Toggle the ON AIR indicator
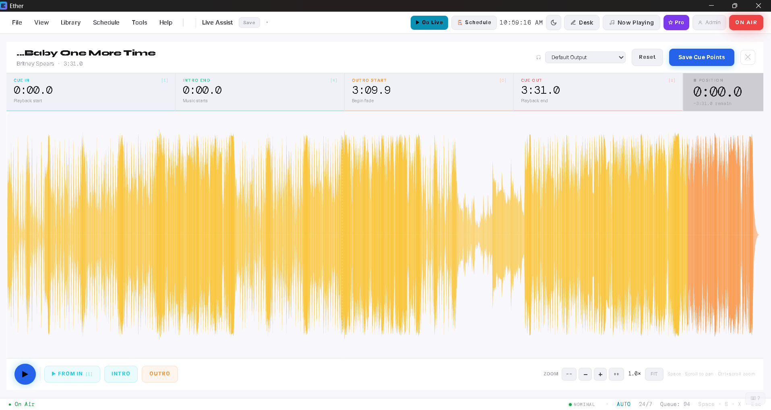The image size is (771, 410). point(746,23)
